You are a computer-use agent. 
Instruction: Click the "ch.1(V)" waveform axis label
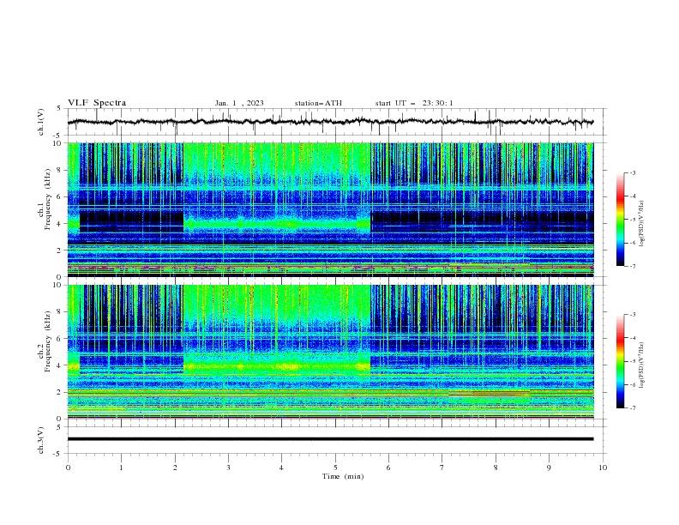[x=41, y=122]
